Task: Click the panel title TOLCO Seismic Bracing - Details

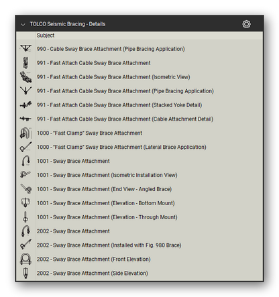Action: click(68, 24)
